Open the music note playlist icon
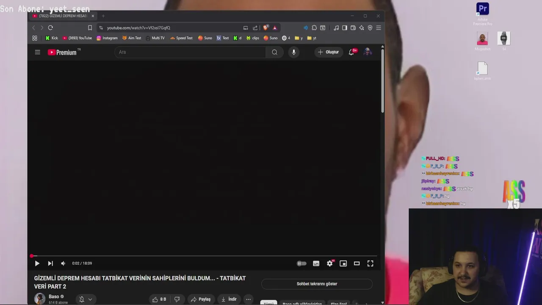Image resolution: width=542 pixels, height=305 pixels. tap(336, 28)
